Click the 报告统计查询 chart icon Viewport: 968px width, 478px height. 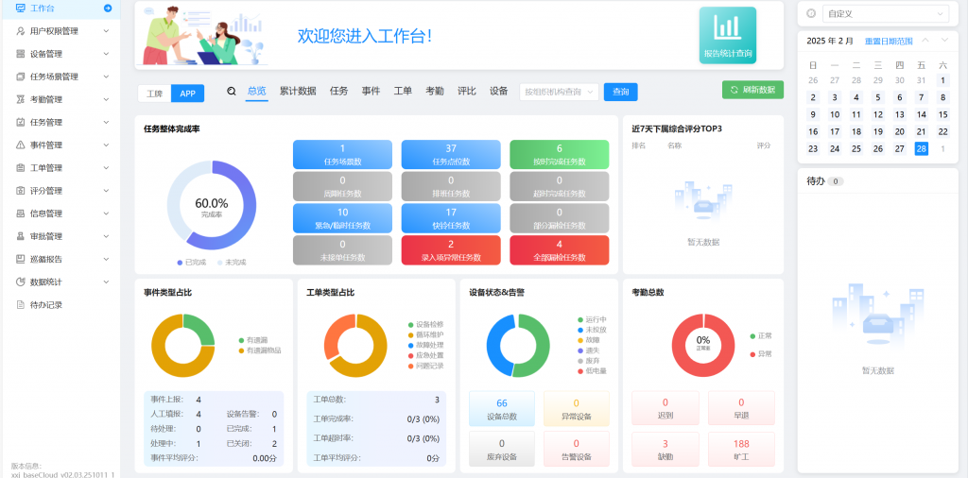pyautogui.click(x=727, y=26)
